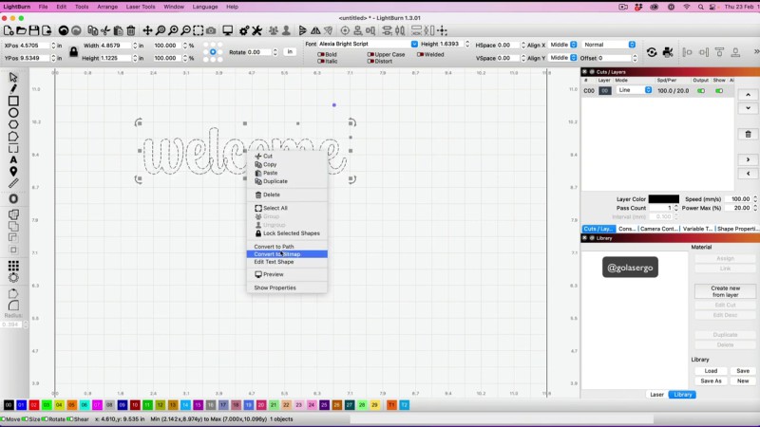
Task: Click the Save file toolbar icon
Action: pyautogui.click(x=36, y=30)
